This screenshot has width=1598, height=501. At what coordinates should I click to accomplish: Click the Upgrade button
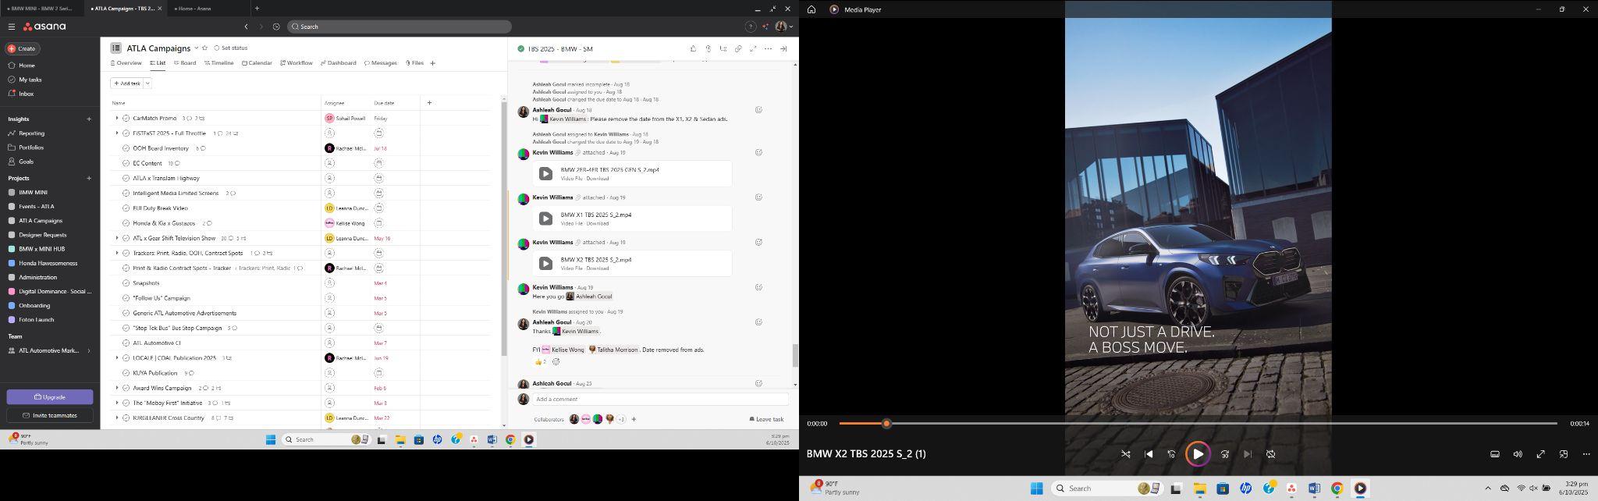coord(50,397)
